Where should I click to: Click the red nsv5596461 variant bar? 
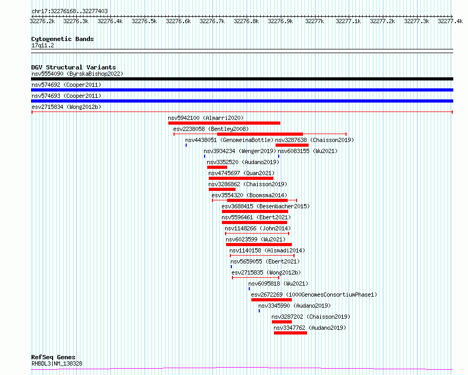[x=255, y=222]
